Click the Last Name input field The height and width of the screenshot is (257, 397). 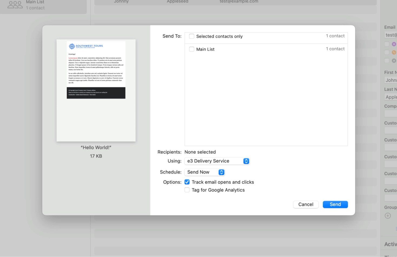point(391,97)
